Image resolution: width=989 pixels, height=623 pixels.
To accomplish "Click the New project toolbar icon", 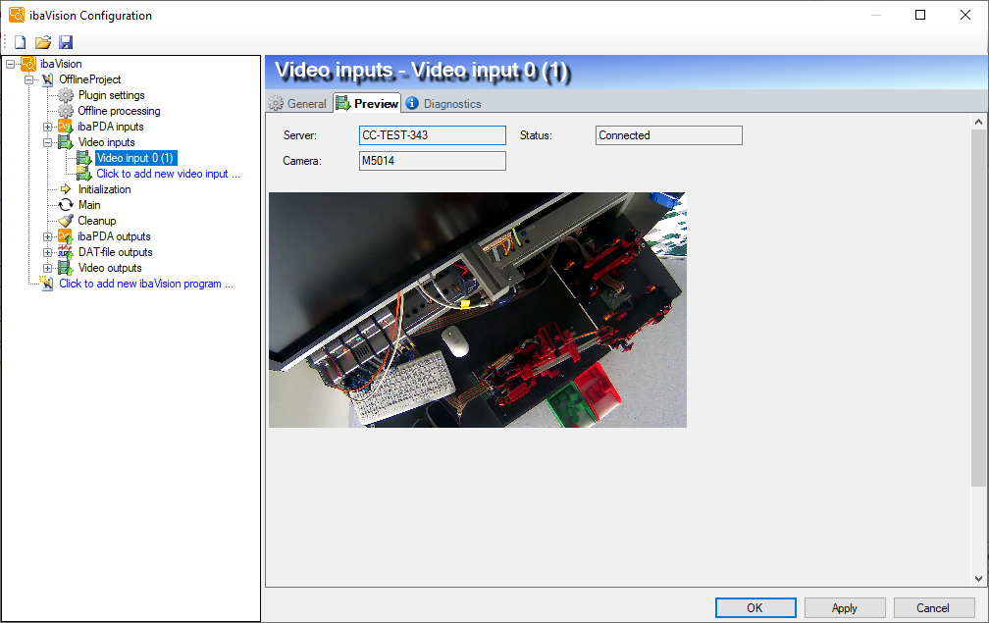I will point(21,42).
